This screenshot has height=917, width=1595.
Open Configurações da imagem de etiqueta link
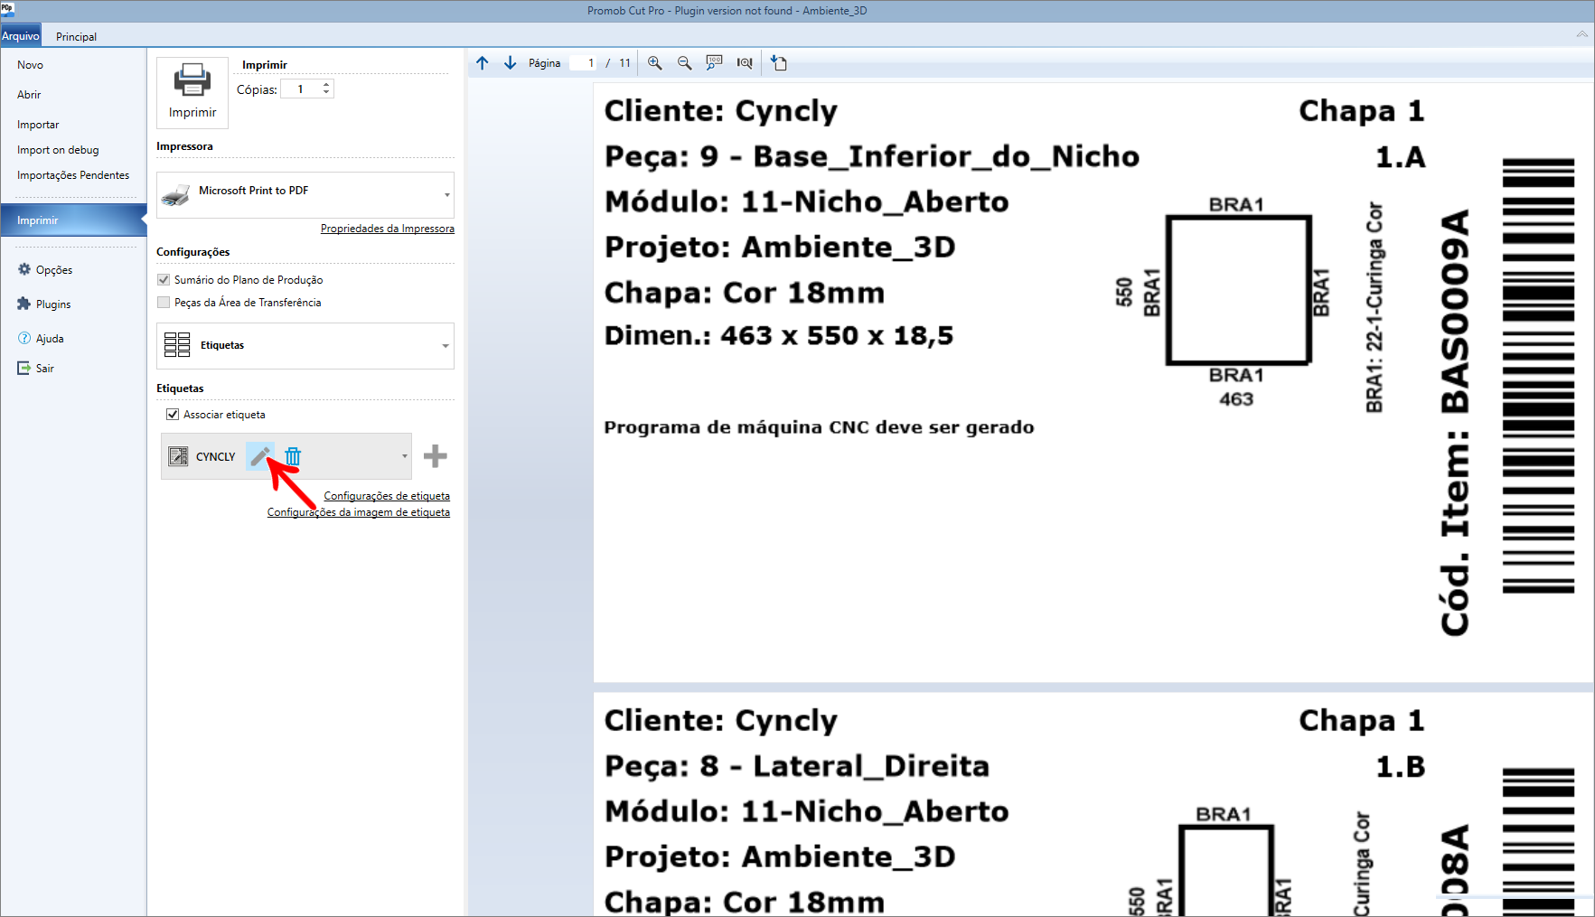click(x=359, y=512)
